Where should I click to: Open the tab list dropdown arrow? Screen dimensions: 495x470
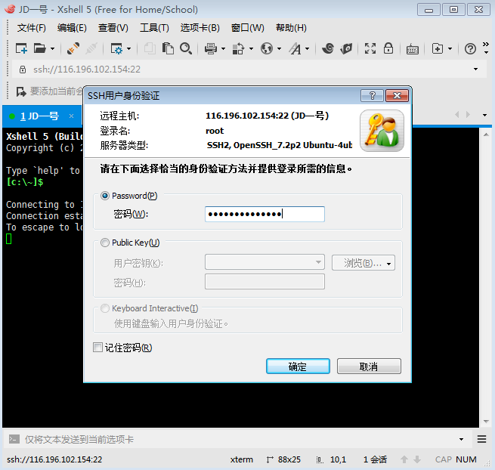tap(484, 115)
